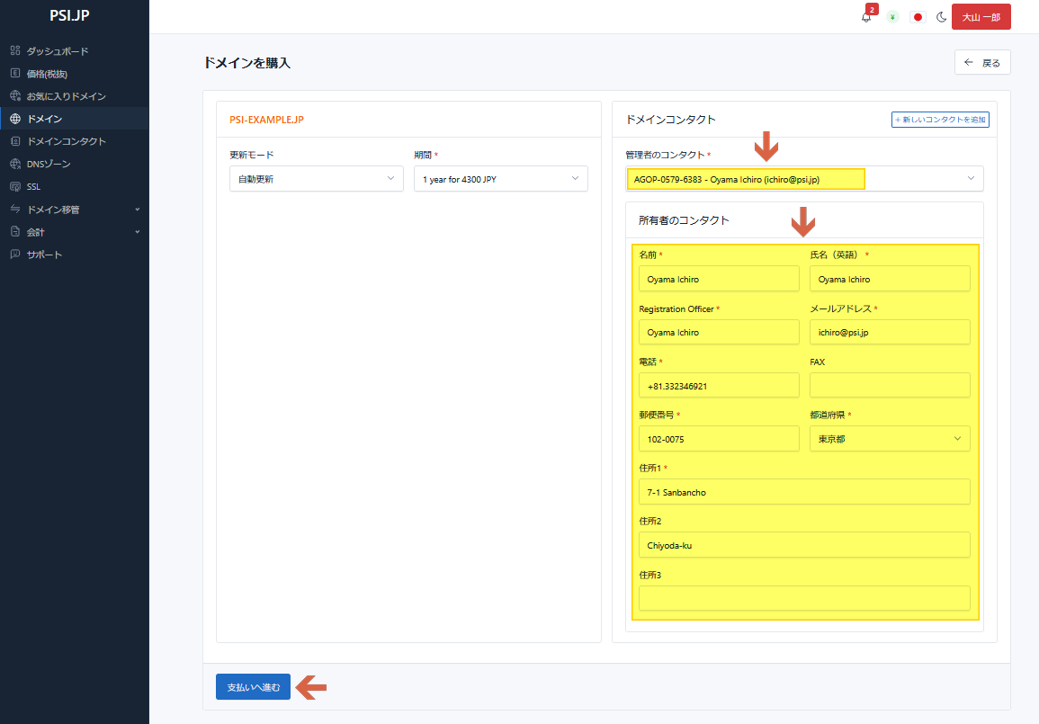Screen dimensions: 1039x724
Task: Open the 管理者のコンタクト dropdown
Action: pos(804,179)
